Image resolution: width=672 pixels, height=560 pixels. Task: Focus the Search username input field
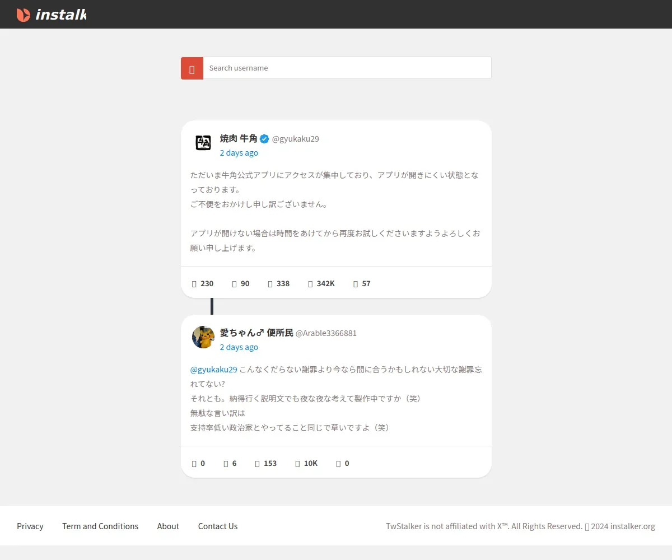click(347, 68)
